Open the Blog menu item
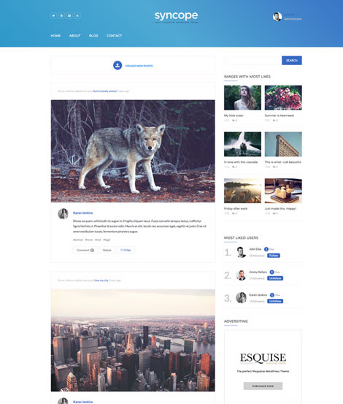This screenshot has height=404, width=343. tap(93, 36)
